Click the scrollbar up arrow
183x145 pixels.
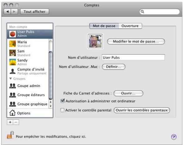click(x=51, y=102)
